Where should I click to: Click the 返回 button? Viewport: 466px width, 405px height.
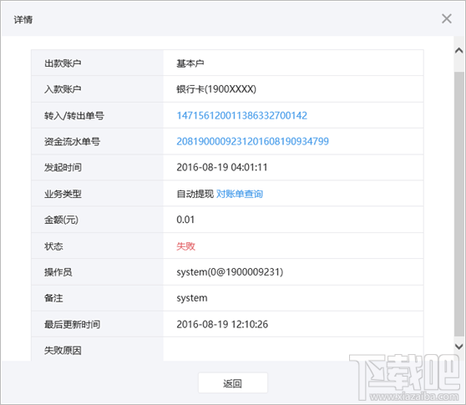coord(233,383)
